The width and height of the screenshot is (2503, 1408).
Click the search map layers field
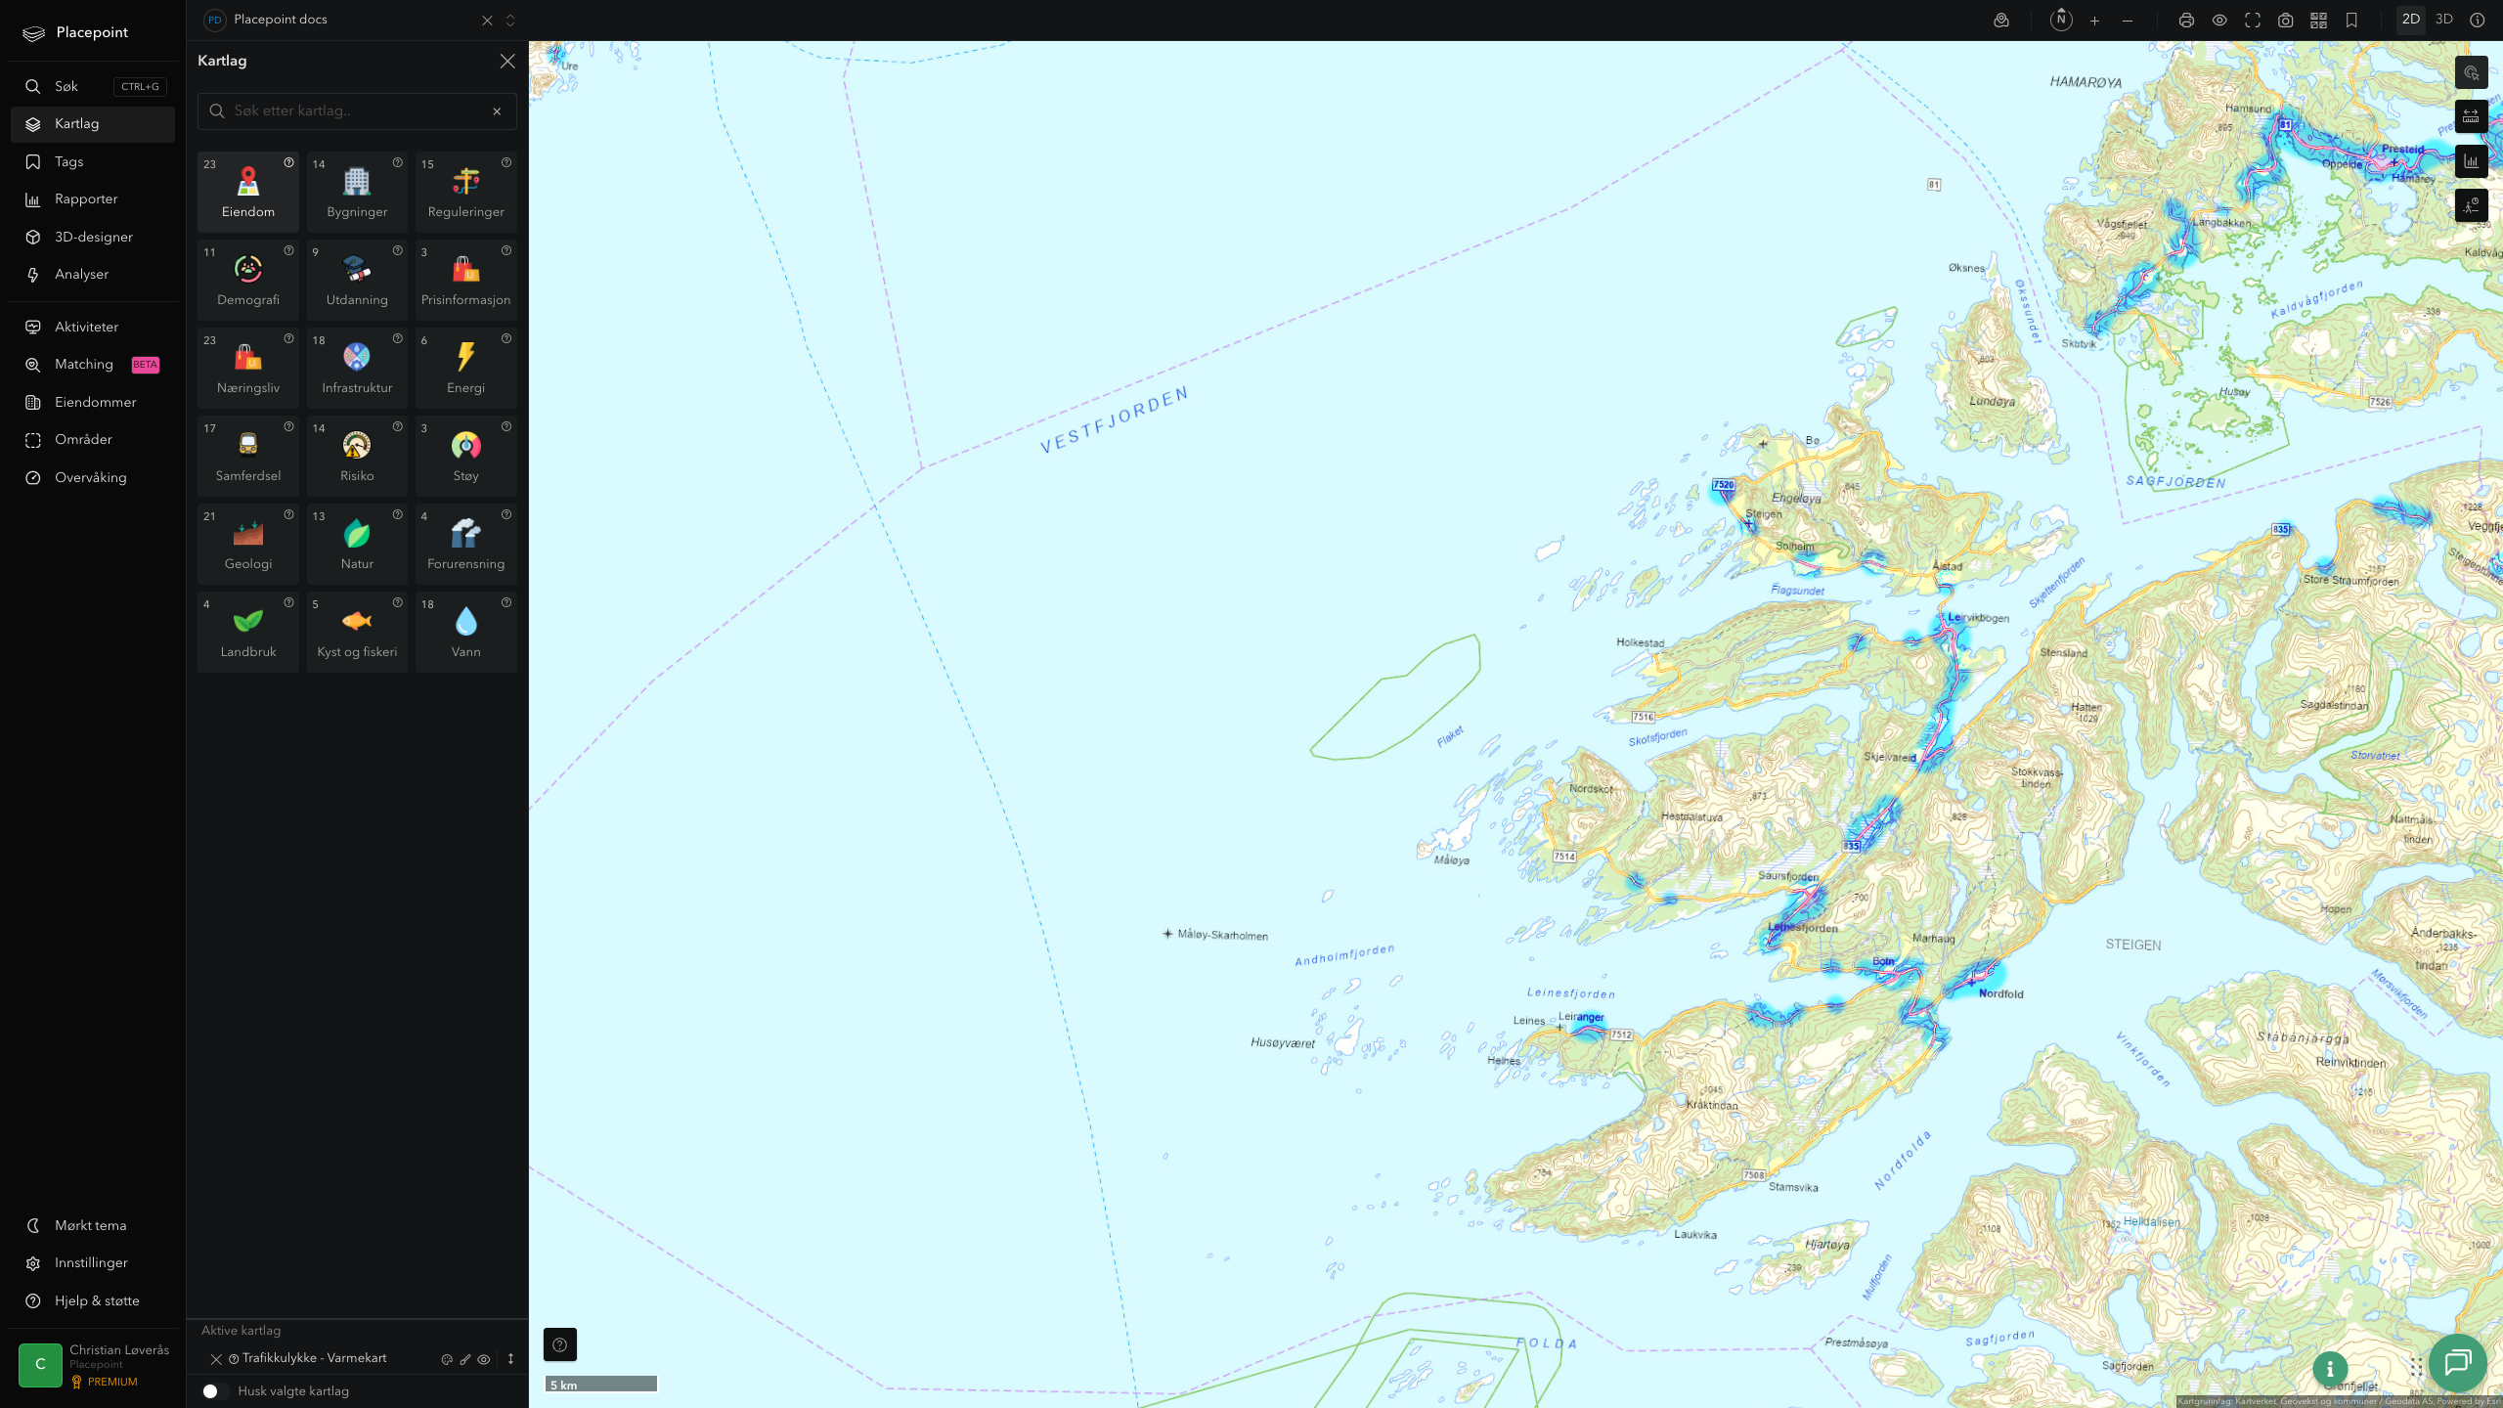pyautogui.click(x=357, y=111)
